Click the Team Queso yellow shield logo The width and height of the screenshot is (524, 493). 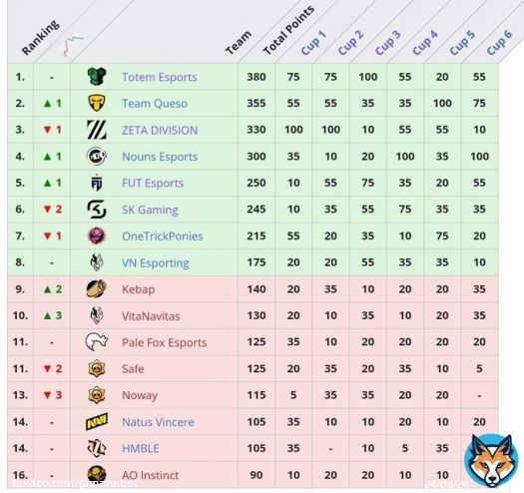97,103
